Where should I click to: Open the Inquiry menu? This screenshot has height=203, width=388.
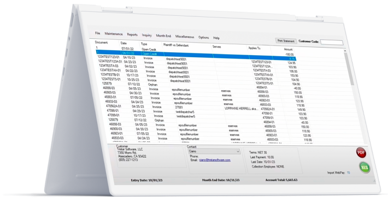146,35
